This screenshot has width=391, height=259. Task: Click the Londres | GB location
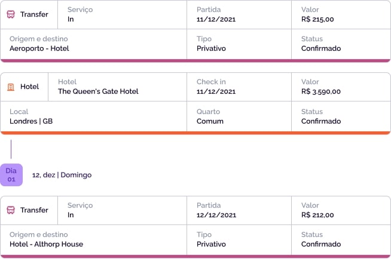(x=31, y=121)
